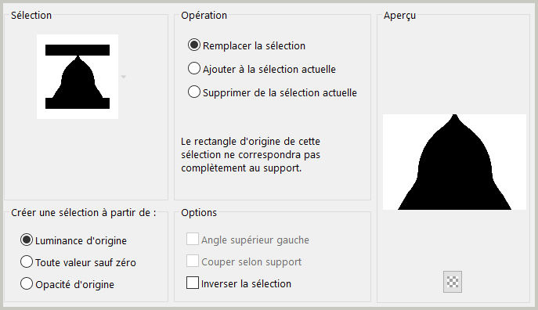Click the Aperçu group label
This screenshot has width=538, height=310.
tap(399, 16)
